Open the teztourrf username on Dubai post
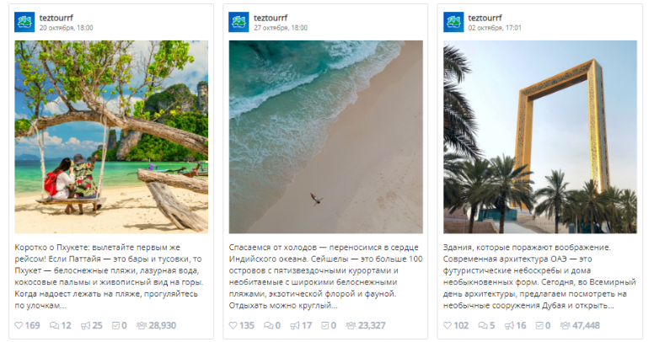654x342 pixels. click(x=486, y=17)
